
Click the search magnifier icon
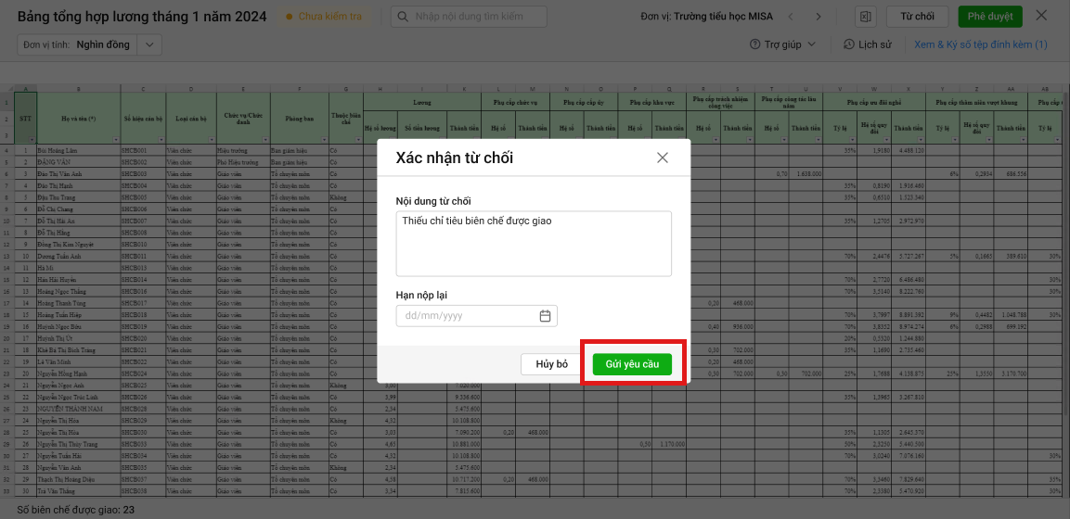click(x=404, y=17)
